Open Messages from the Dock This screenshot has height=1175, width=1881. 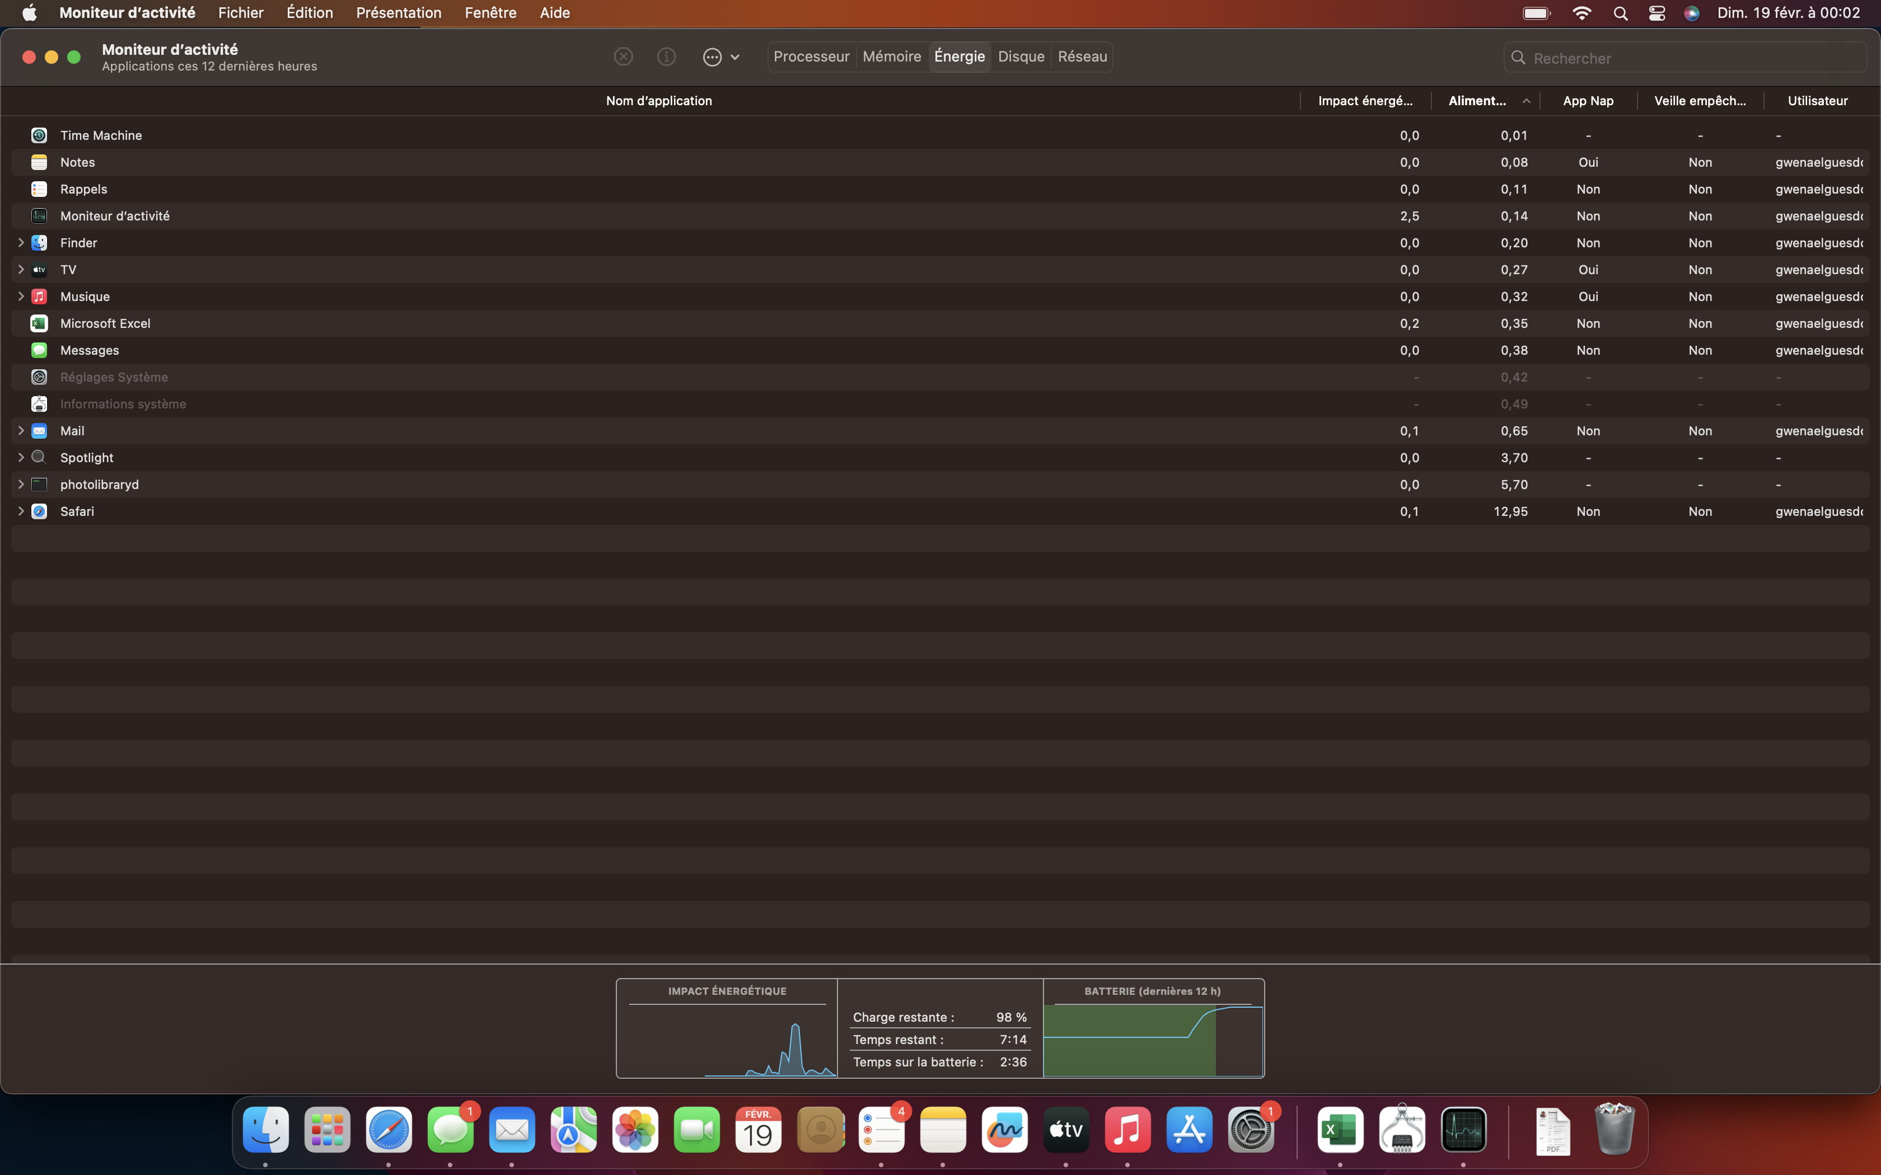click(450, 1129)
